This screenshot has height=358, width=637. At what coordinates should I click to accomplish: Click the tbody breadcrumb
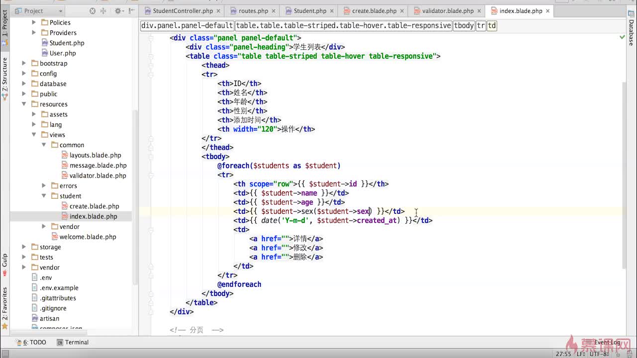click(464, 25)
